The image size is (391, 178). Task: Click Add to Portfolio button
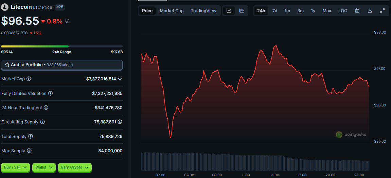[x=62, y=65]
